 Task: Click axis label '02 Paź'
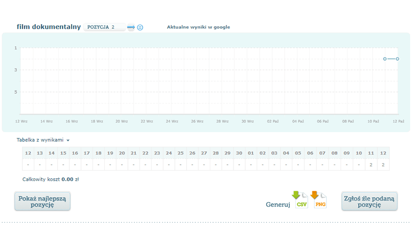click(x=273, y=122)
